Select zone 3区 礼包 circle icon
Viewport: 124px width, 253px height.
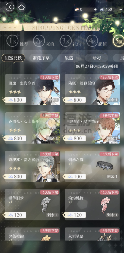coord(66,41)
